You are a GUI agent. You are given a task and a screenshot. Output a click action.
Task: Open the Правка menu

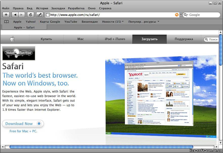point(18,8)
